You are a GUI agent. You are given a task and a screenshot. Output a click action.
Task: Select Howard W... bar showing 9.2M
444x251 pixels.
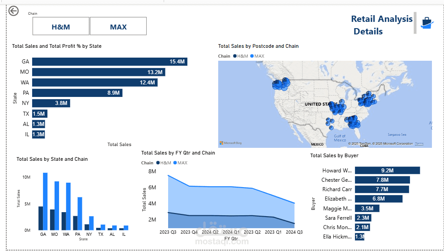tap(387, 170)
